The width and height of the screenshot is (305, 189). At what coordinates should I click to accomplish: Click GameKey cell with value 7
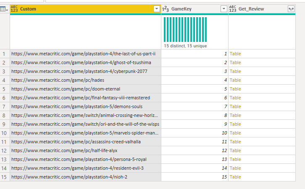[195, 106]
